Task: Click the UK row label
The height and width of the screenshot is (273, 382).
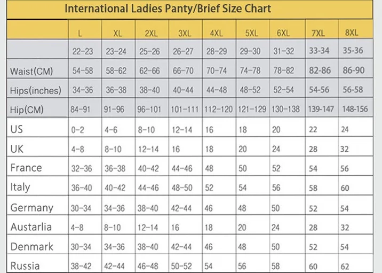Action: (x=17, y=149)
